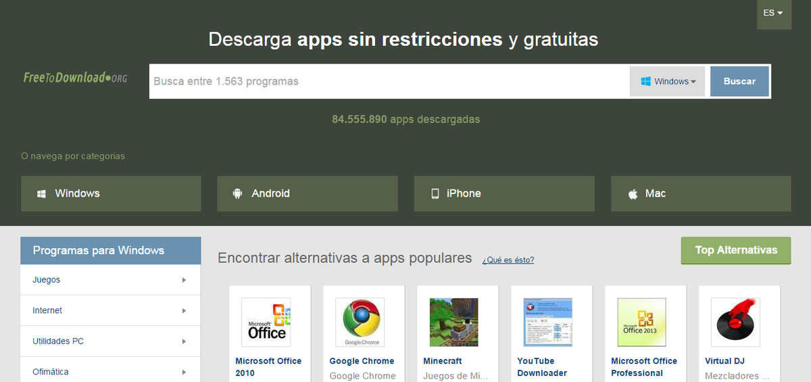Open the Minecraft app thumbnail
The height and width of the screenshot is (382, 811).
[454, 323]
